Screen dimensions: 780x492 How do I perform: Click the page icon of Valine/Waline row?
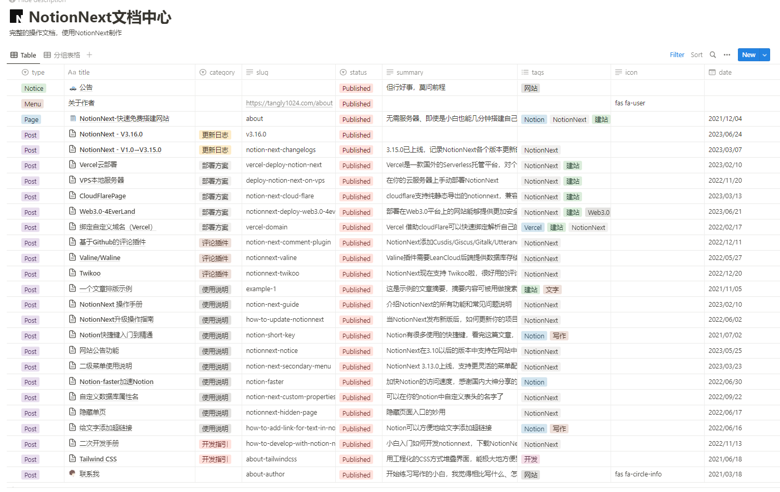click(73, 257)
